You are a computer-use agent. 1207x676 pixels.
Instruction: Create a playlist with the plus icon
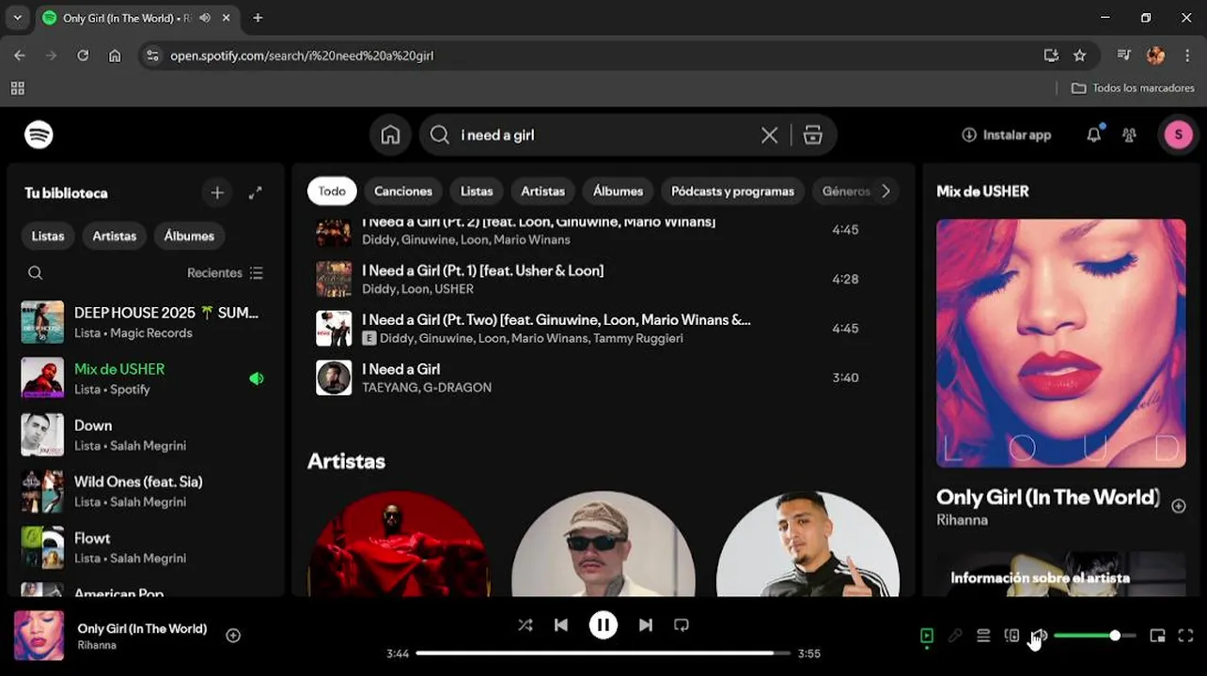coord(217,192)
